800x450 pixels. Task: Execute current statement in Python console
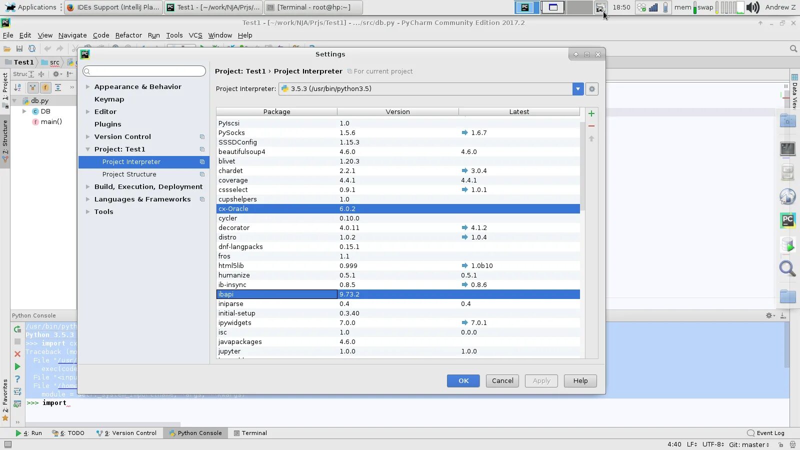17,366
